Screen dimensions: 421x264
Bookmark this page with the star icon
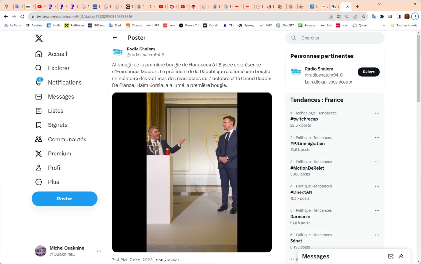(364, 16)
